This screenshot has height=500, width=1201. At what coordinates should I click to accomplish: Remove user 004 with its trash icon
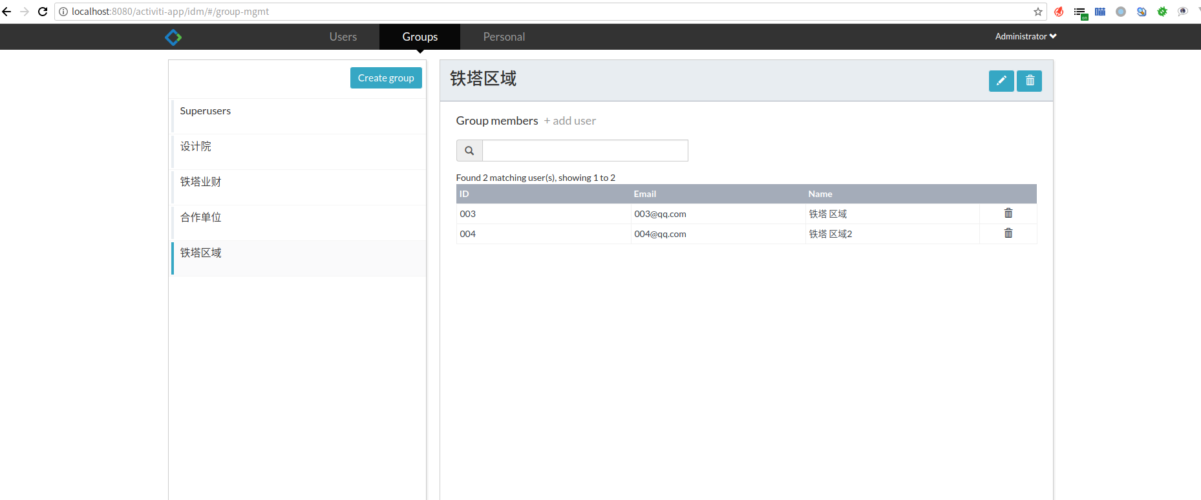pyautogui.click(x=1008, y=233)
